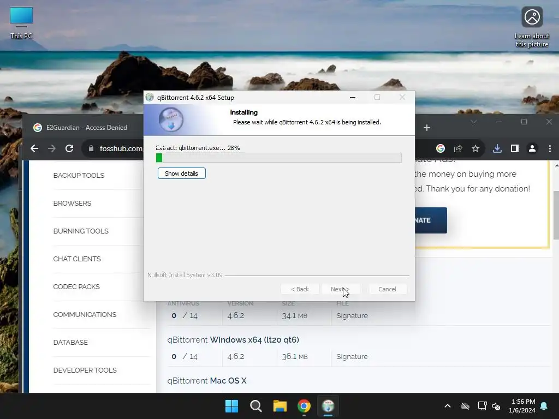559x419 pixels.
Task: Click qBittorrent setup title bar icon
Action: (150, 97)
